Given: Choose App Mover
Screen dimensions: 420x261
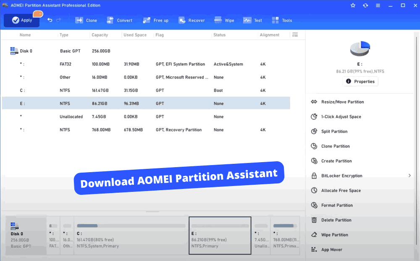Looking at the screenshot, I should (332, 250).
